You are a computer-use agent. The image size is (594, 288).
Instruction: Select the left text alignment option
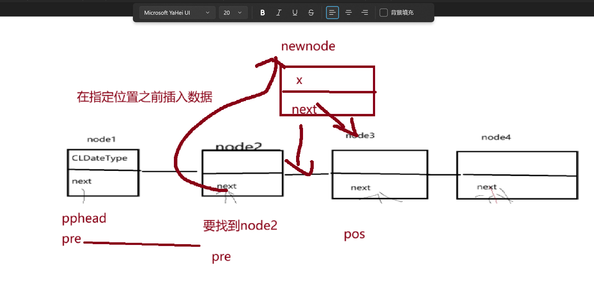coord(332,12)
